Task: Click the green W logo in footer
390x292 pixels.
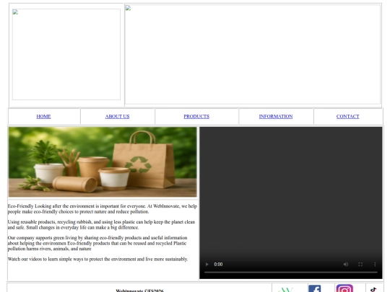Action: click(285, 290)
